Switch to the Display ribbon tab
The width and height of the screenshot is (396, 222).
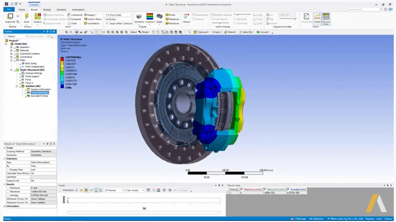click(47, 9)
